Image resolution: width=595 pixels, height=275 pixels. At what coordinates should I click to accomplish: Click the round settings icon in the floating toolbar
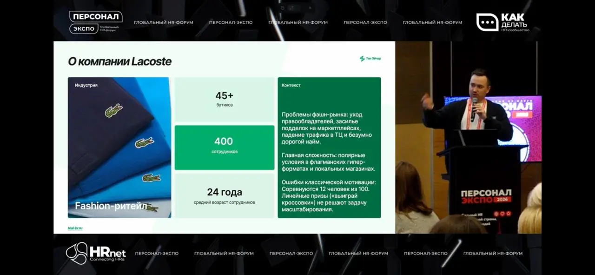[x=282, y=8]
